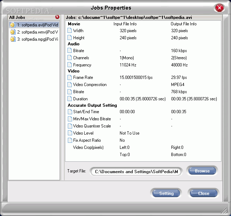Click the page icon next to Video Level
This screenshot has height=216, width=231.
pos(70,133)
